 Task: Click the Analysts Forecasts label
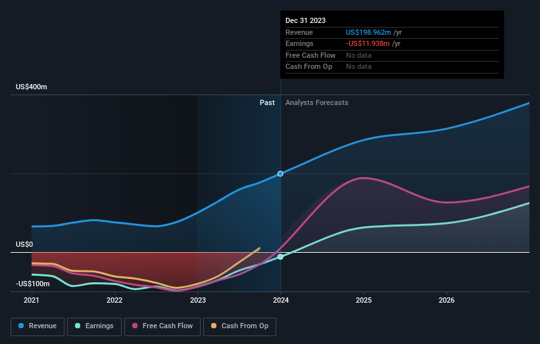[x=317, y=103]
